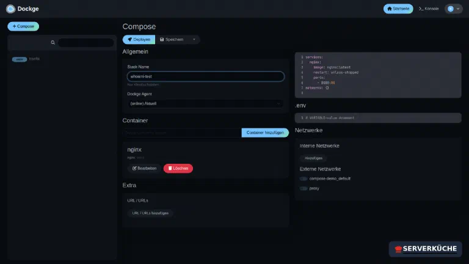The image size is (469, 264).
Task: Open the Dockge Agent dropdown
Action: [205, 103]
